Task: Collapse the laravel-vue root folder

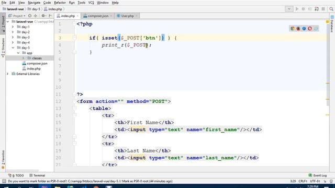Action: pyautogui.click(x=8, y=21)
